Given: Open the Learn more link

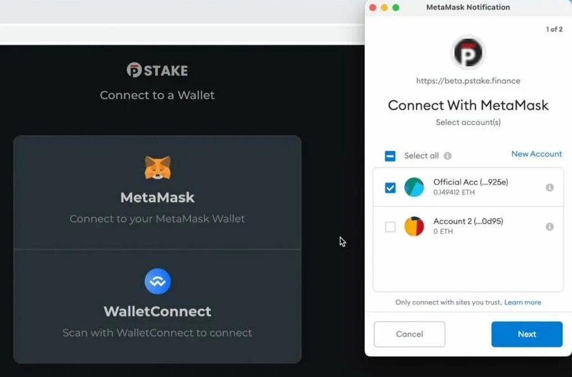Looking at the screenshot, I should tap(522, 303).
